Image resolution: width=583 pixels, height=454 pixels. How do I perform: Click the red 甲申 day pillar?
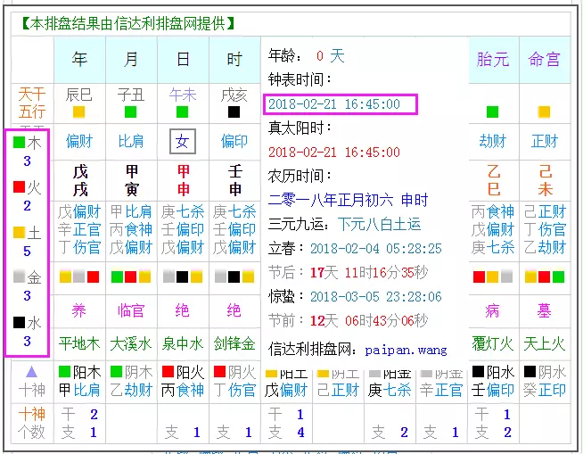click(x=183, y=181)
